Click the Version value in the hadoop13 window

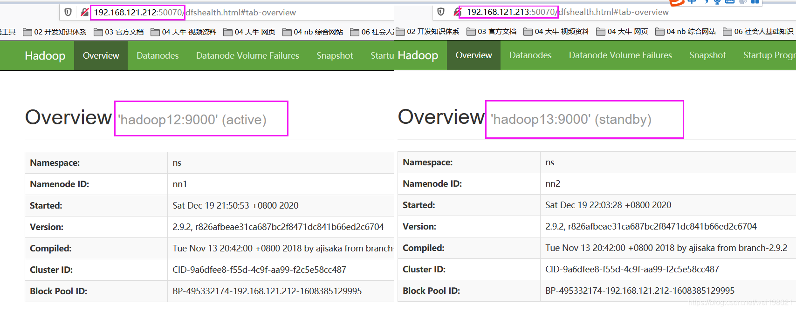coord(651,227)
